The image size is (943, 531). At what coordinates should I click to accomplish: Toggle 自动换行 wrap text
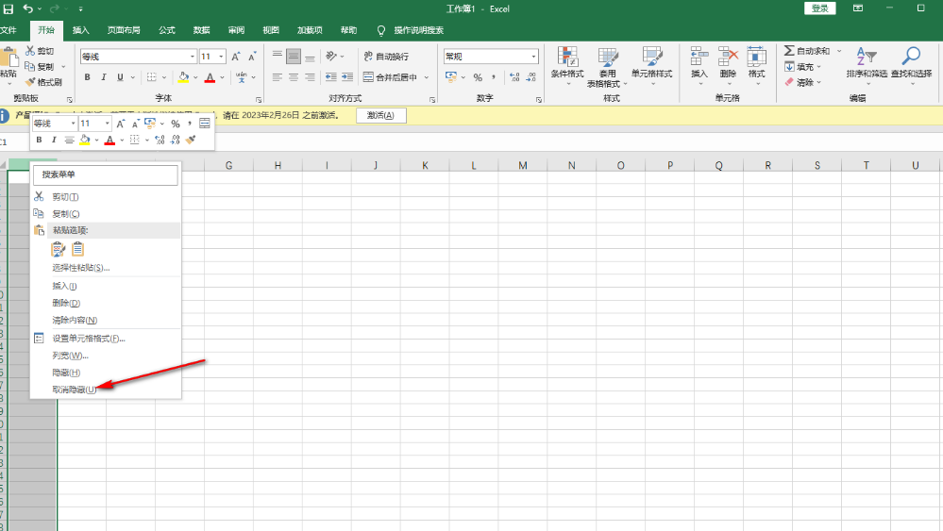pos(386,57)
